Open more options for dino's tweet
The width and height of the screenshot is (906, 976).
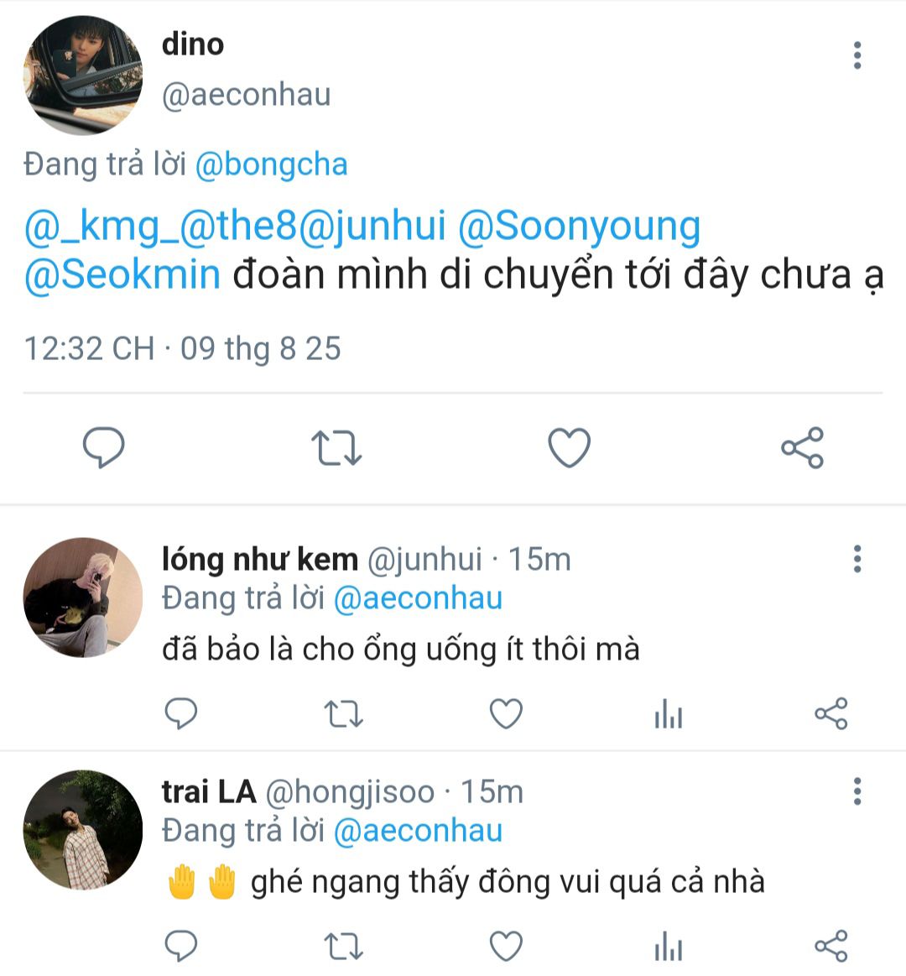[857, 55]
